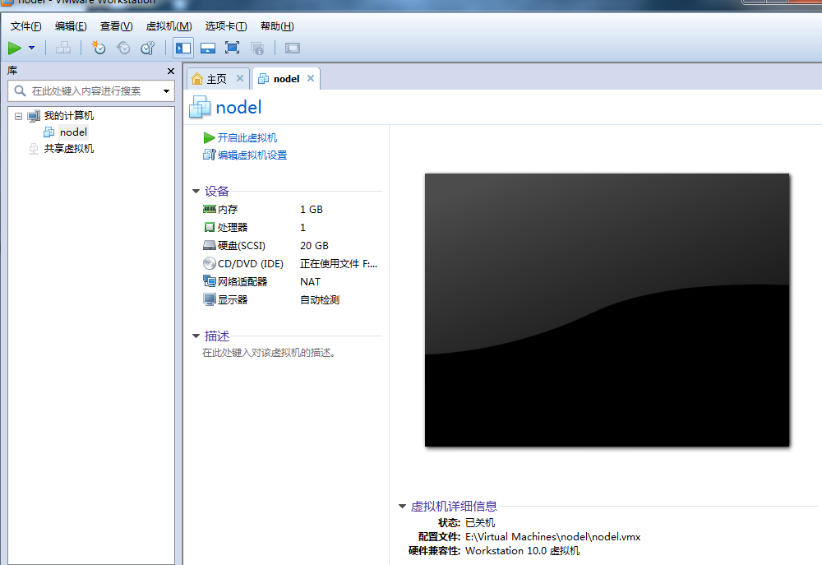Image resolution: width=822 pixels, height=565 pixels.
Task: Click the 显示器 device row
Action: pos(292,299)
